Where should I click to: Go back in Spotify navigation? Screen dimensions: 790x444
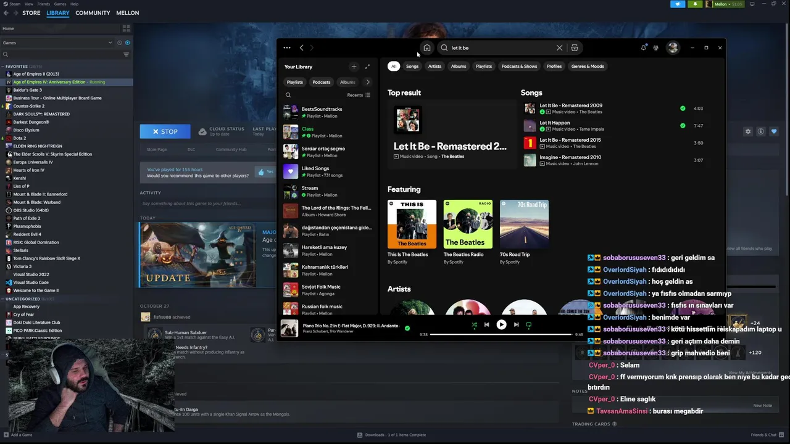pos(301,47)
